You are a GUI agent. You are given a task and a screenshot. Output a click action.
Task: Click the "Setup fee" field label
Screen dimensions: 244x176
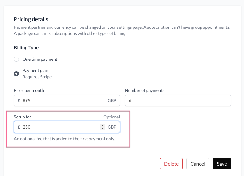pos(23,117)
